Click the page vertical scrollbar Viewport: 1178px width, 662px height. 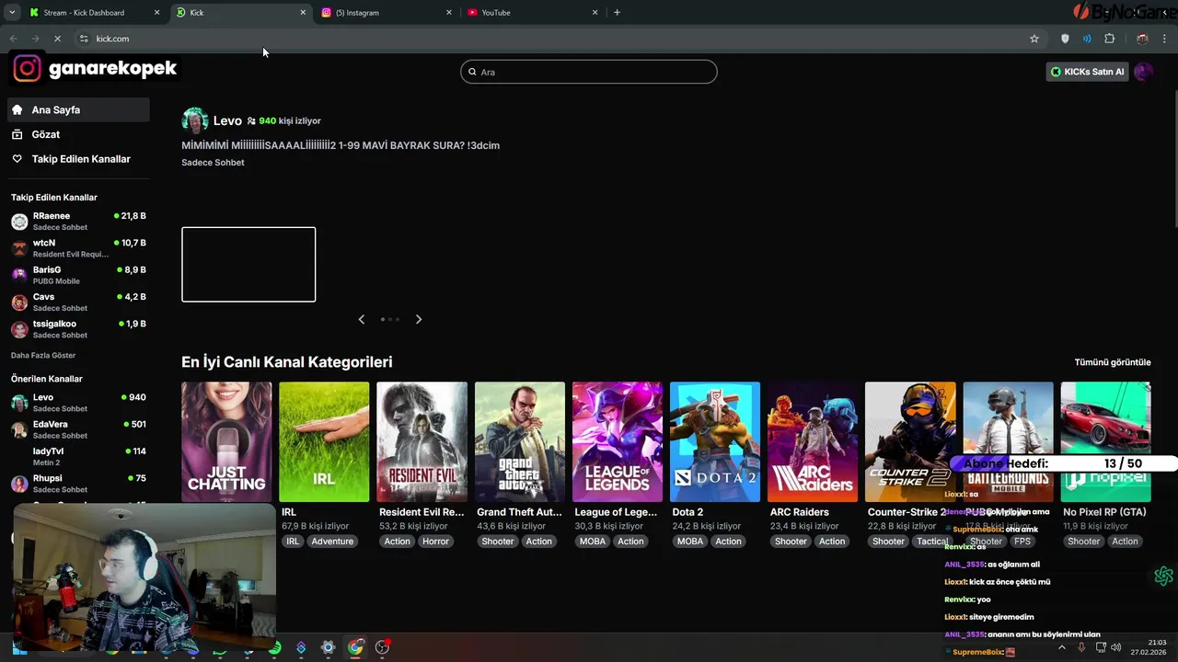1173,156
